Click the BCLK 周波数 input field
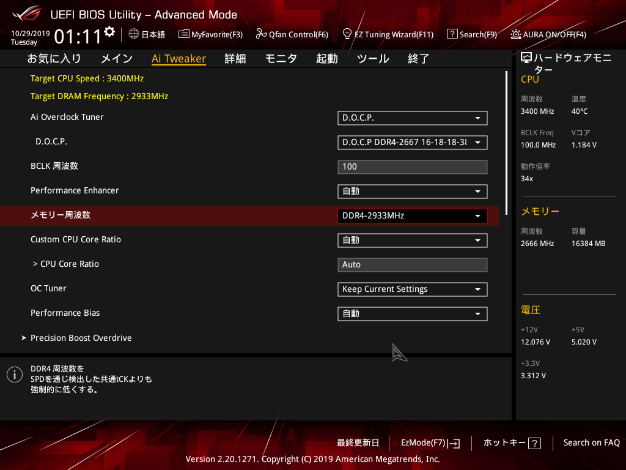Screen dimensions: 626x470 click(x=413, y=167)
